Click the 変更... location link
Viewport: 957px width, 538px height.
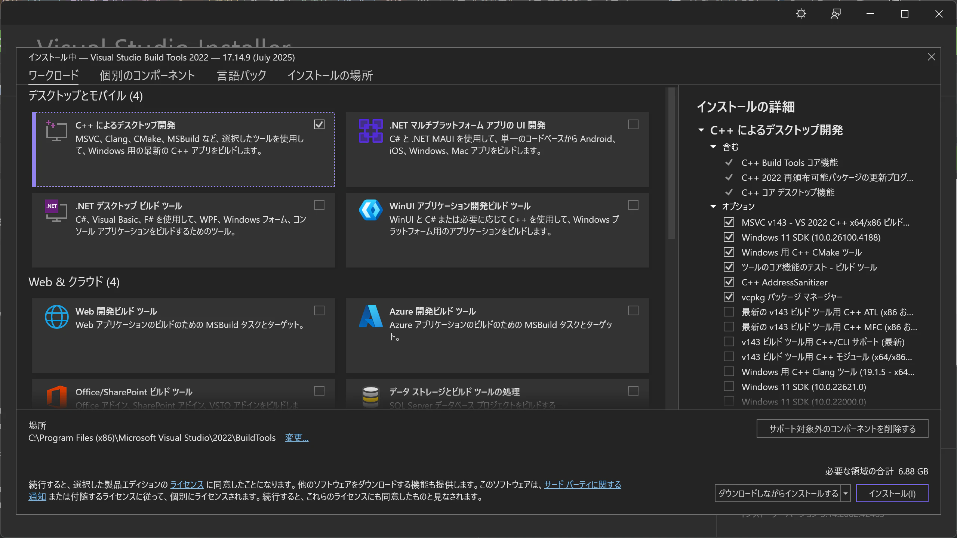297,437
